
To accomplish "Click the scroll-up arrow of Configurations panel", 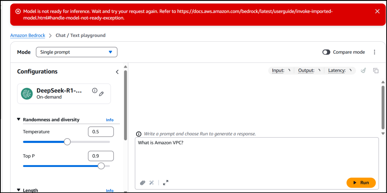I will coord(125,67).
